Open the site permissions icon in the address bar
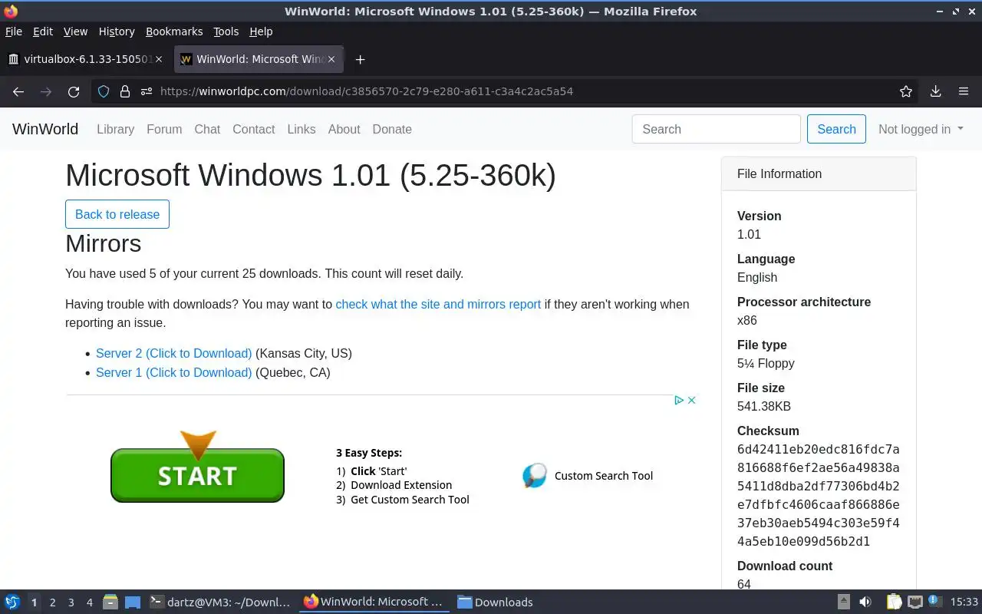982x614 pixels. click(147, 91)
